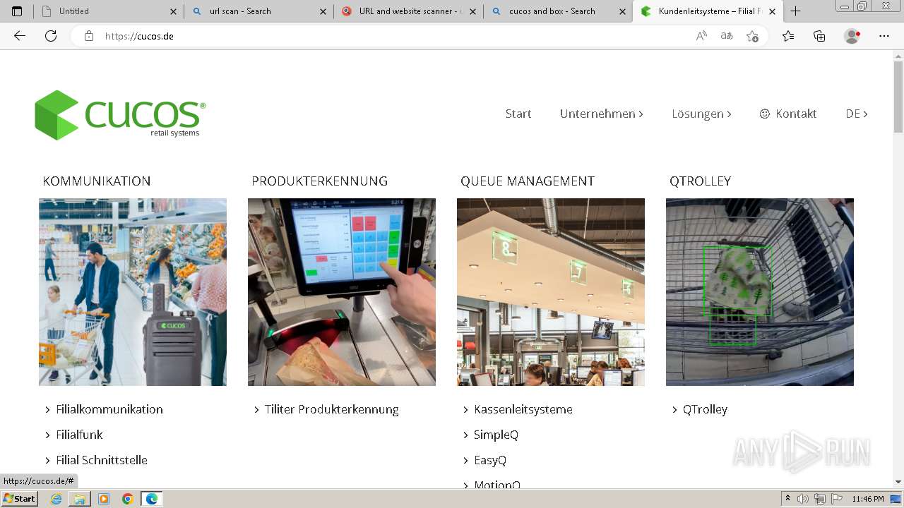904x508 pixels.
Task: Open the browser profile avatar
Action: coord(852,36)
